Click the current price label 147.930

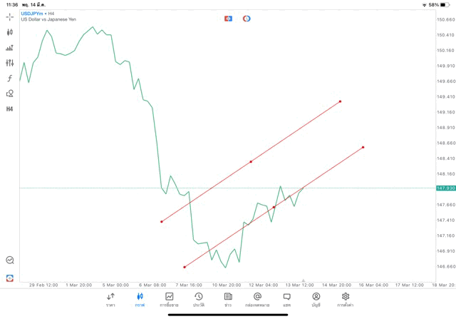[445, 188]
